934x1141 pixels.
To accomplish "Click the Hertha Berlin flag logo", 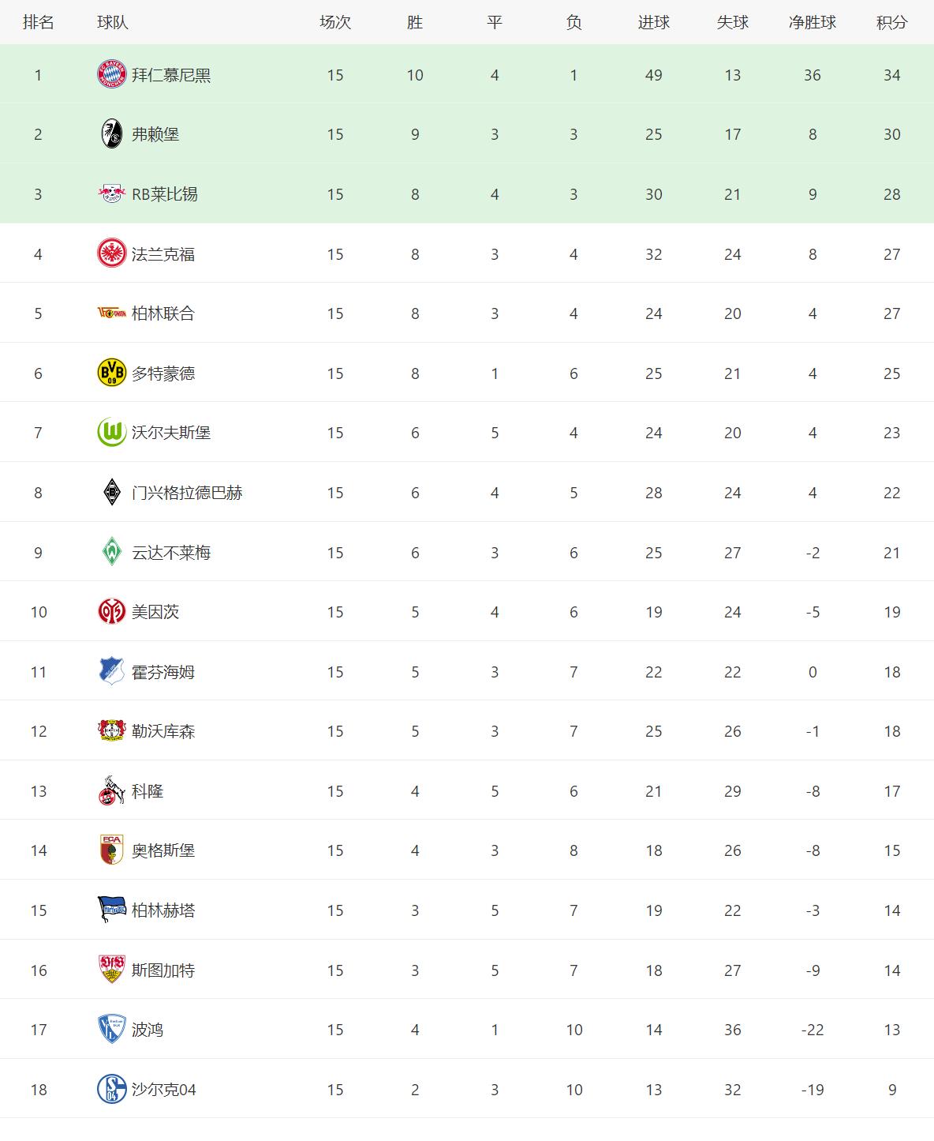I will pyautogui.click(x=111, y=910).
